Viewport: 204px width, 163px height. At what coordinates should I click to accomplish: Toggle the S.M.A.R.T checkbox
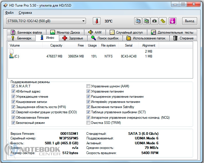point(13,86)
